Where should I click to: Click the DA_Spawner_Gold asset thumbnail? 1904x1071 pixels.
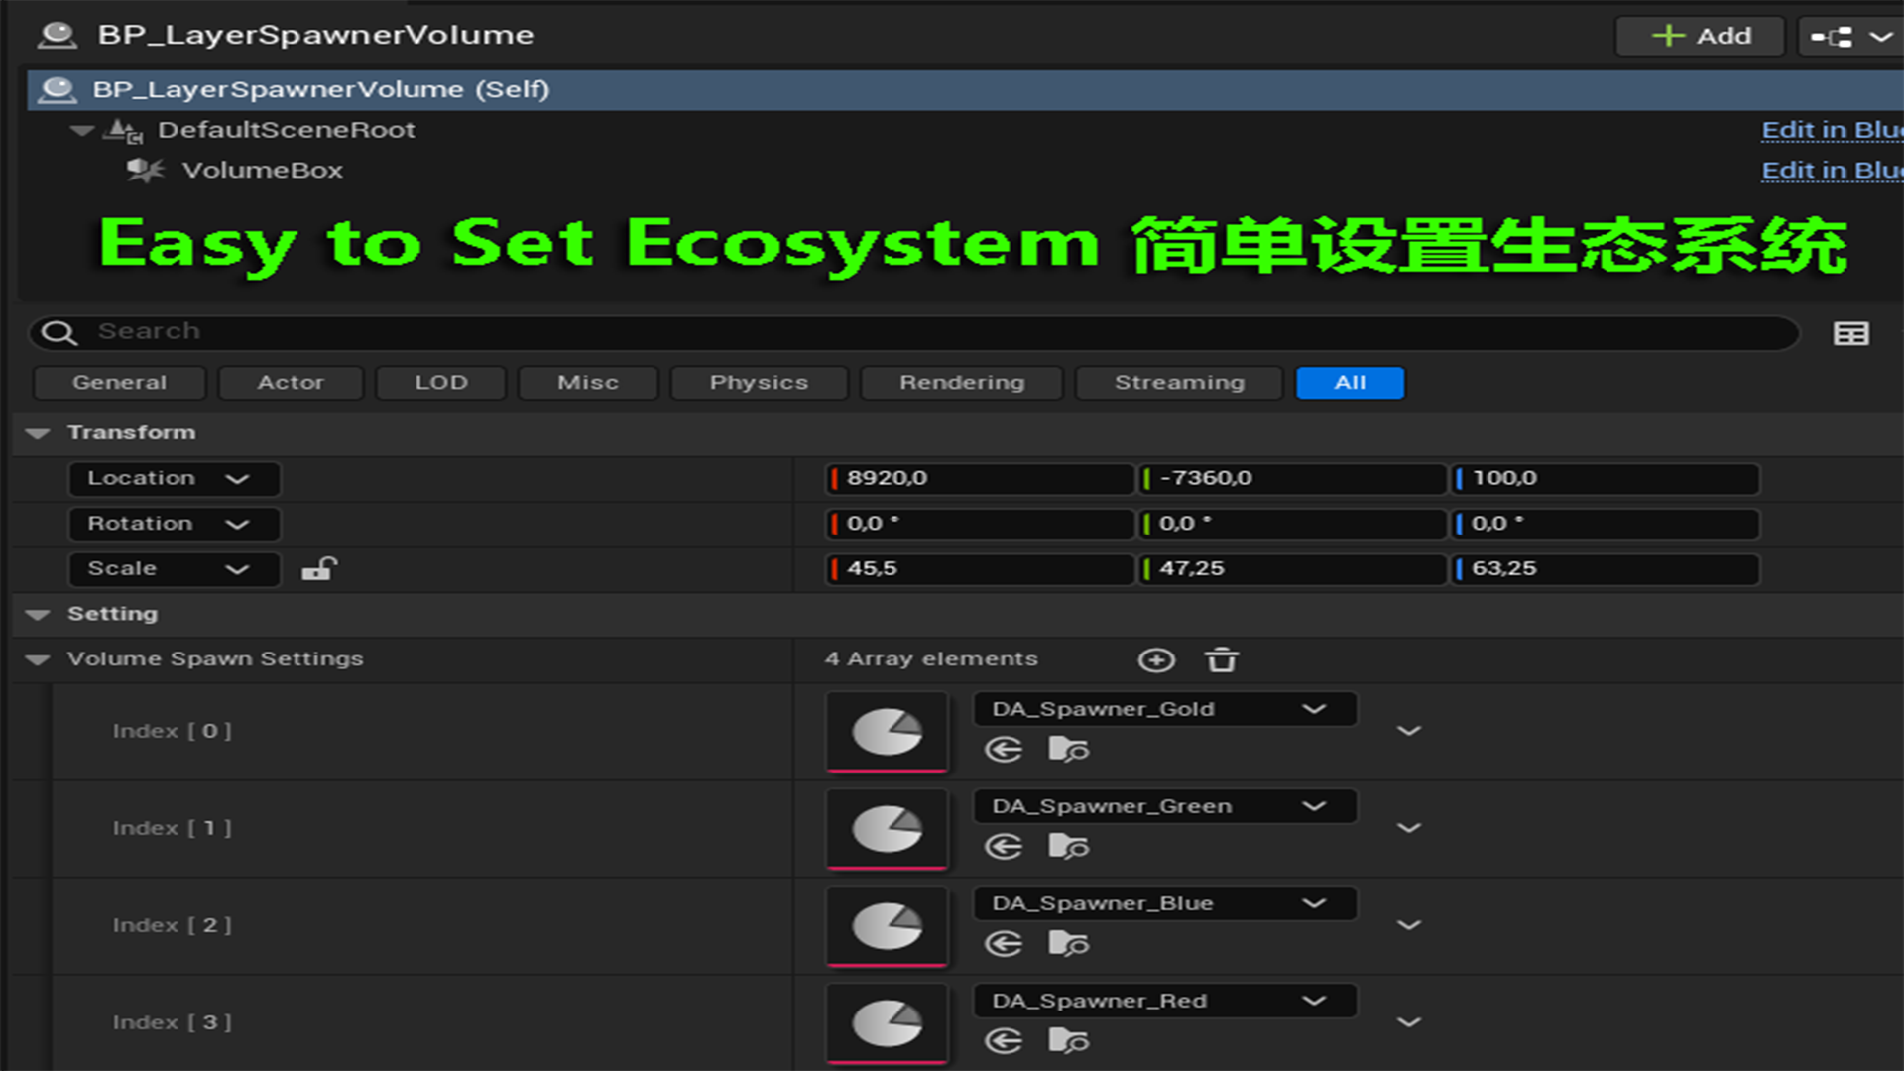[887, 732]
